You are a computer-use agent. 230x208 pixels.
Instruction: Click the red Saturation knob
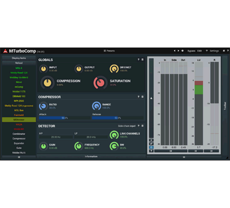point(100,83)
